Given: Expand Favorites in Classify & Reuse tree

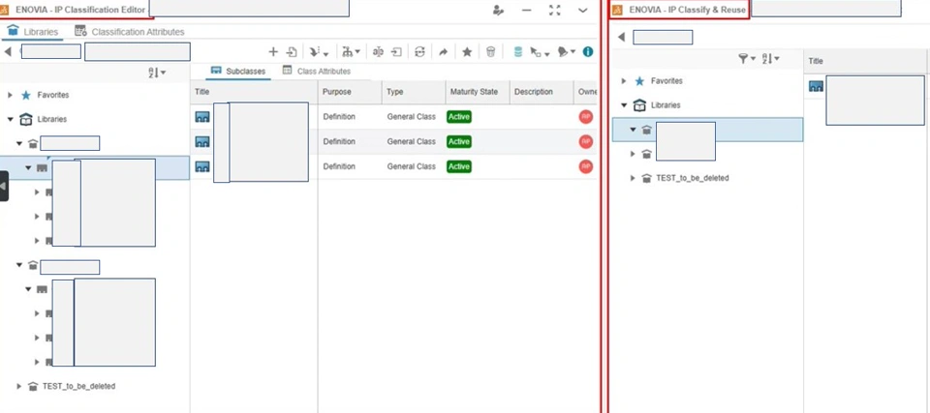Looking at the screenshot, I should click(x=624, y=81).
